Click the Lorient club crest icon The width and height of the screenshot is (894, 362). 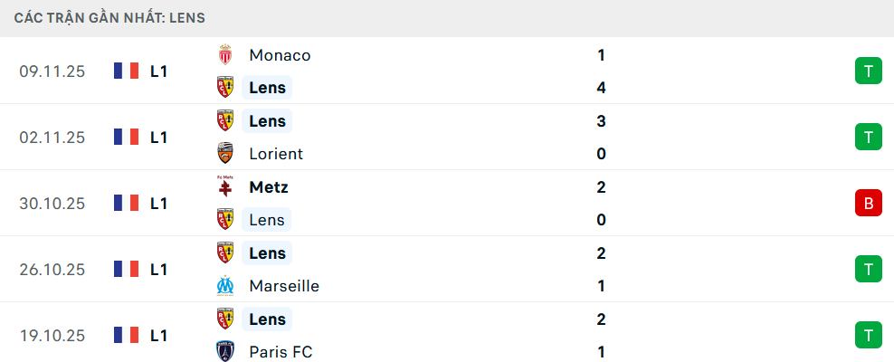(225, 154)
